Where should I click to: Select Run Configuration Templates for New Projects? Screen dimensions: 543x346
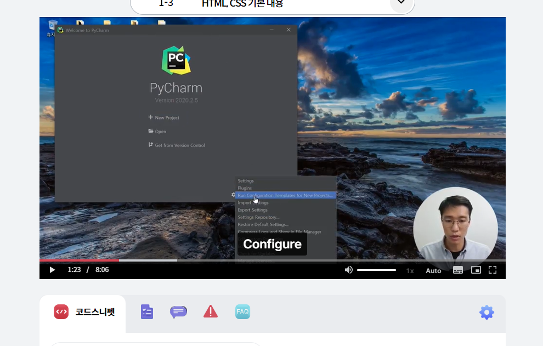(285, 195)
